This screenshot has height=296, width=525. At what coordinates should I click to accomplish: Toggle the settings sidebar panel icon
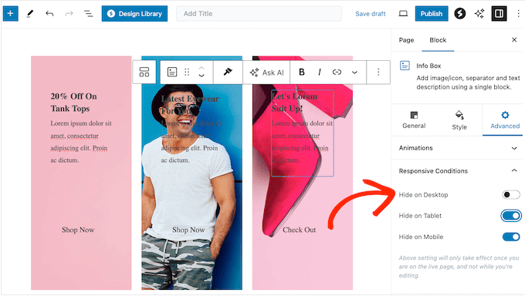coord(499,14)
